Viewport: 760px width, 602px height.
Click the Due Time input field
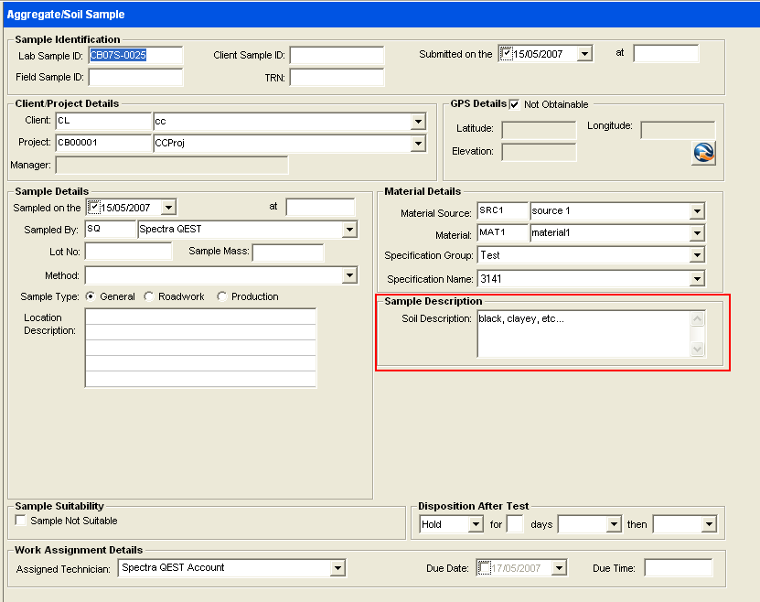pyautogui.click(x=678, y=568)
